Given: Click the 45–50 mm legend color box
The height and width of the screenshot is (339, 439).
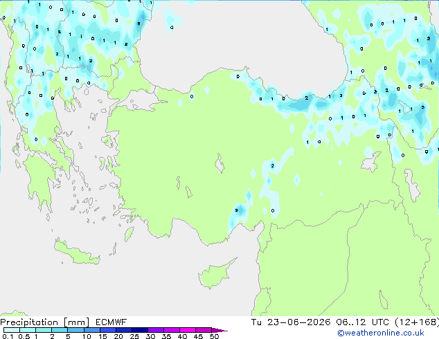Looking at the screenshot, I should pyautogui.click(x=204, y=330).
